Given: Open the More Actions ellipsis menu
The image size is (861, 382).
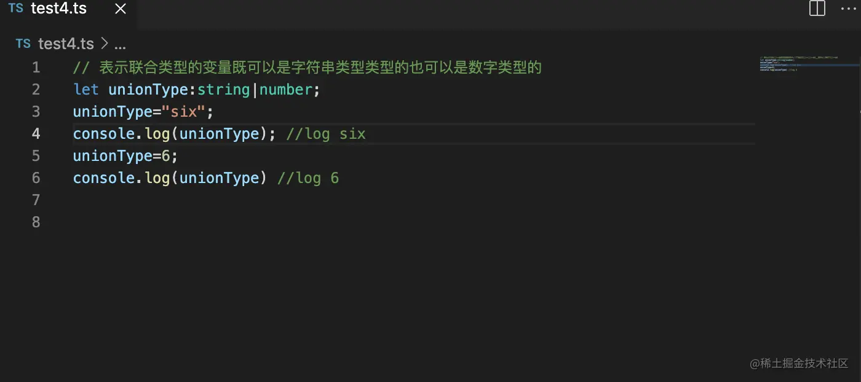Looking at the screenshot, I should (x=849, y=9).
